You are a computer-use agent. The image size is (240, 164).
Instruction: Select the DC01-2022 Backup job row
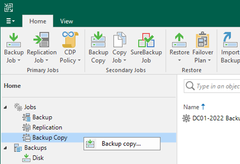point(211,118)
